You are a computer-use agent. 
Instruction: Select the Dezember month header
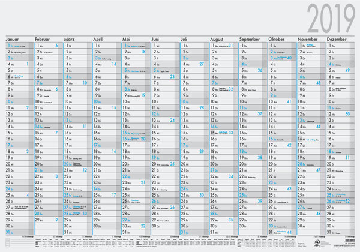tap(337, 39)
